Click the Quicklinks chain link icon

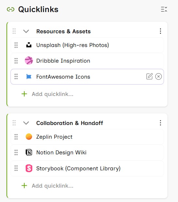point(10,9)
